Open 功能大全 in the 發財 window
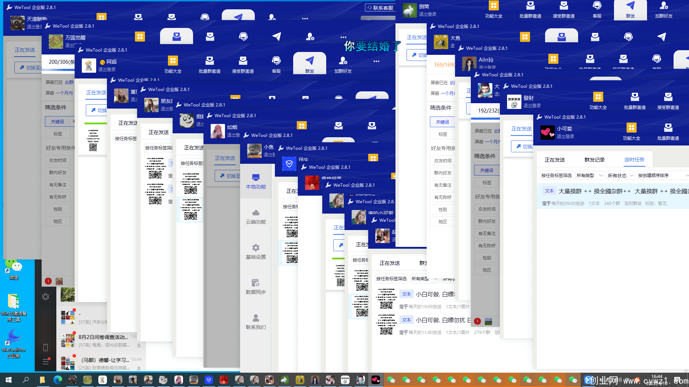Viewport: 689px width, 387px height. [x=598, y=101]
